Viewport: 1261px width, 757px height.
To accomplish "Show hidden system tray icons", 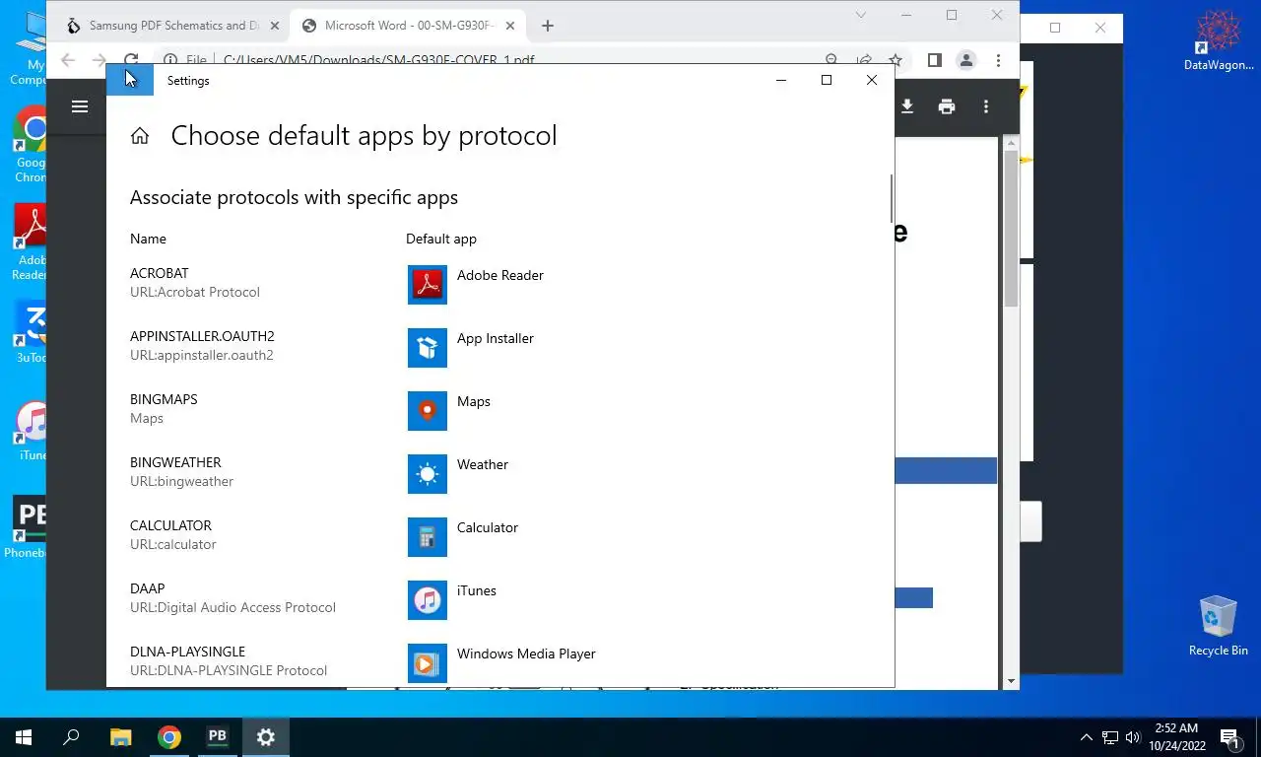I will [x=1087, y=736].
